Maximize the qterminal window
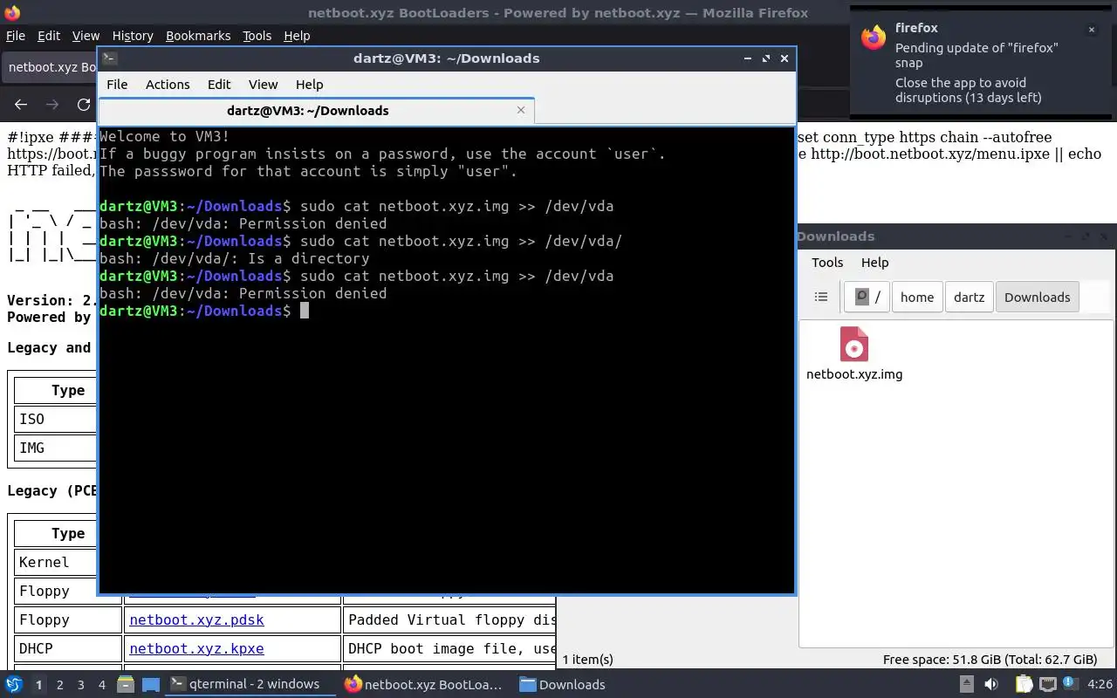This screenshot has width=1117, height=698. point(766,58)
